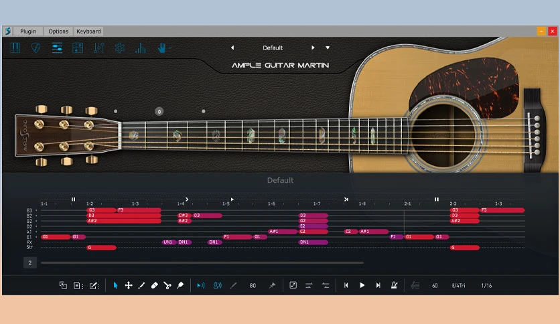This screenshot has height=324, width=560.
Task: Click the copy tab icon in bottom toolbar
Action: (63, 285)
